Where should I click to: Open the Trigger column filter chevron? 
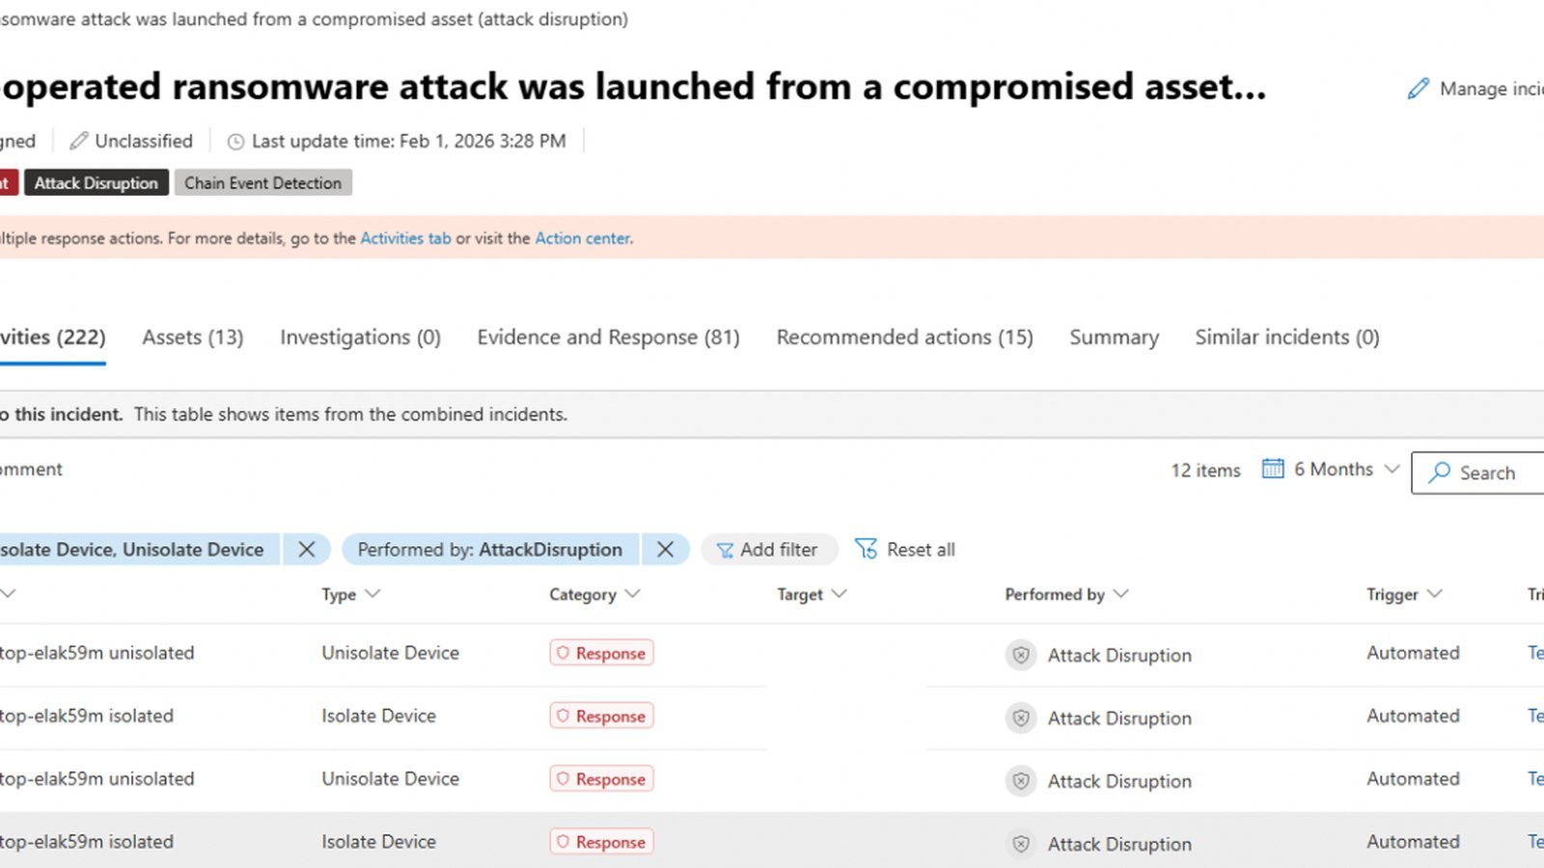point(1435,593)
